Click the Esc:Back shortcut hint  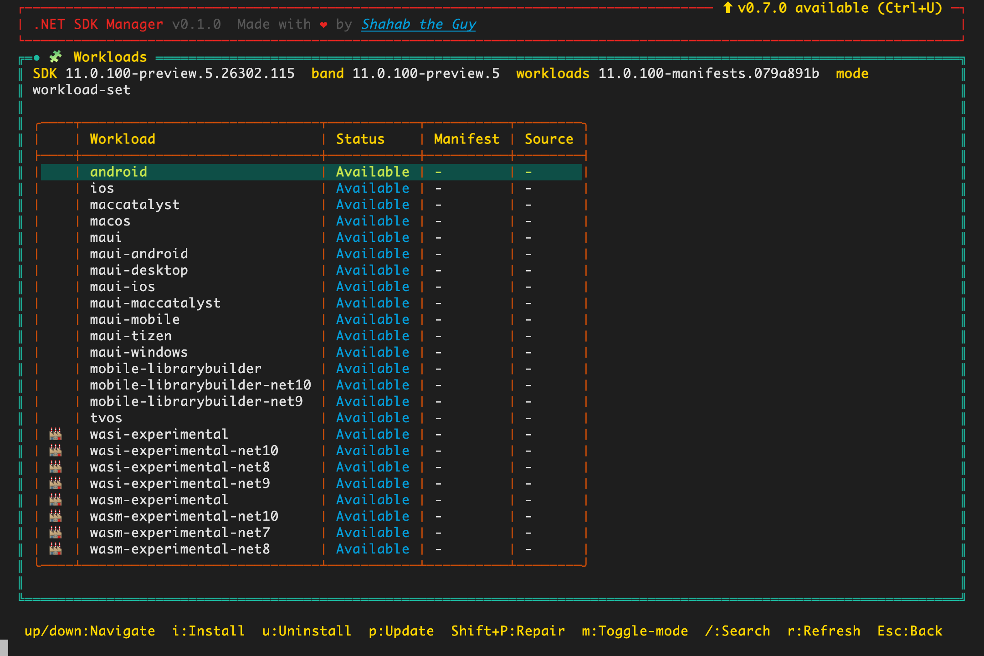pos(910,631)
